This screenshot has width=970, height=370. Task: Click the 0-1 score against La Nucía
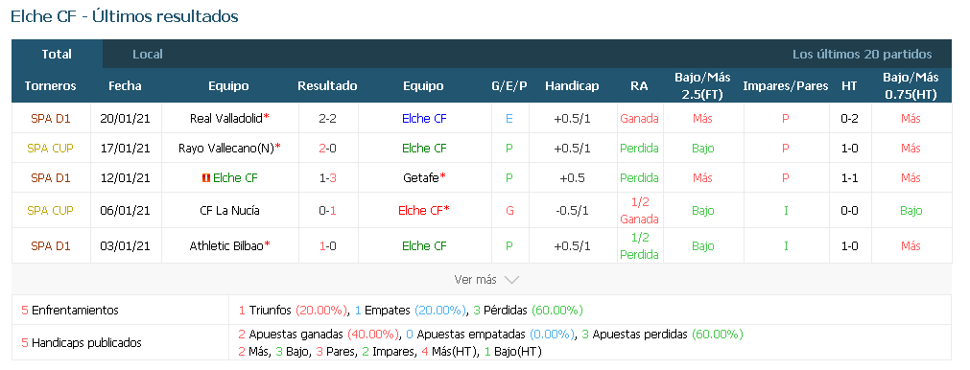(x=327, y=211)
